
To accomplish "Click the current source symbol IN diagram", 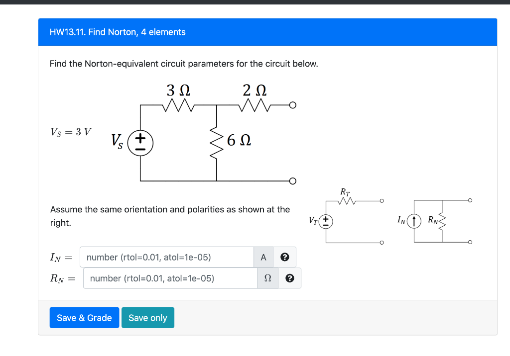I will (413, 221).
